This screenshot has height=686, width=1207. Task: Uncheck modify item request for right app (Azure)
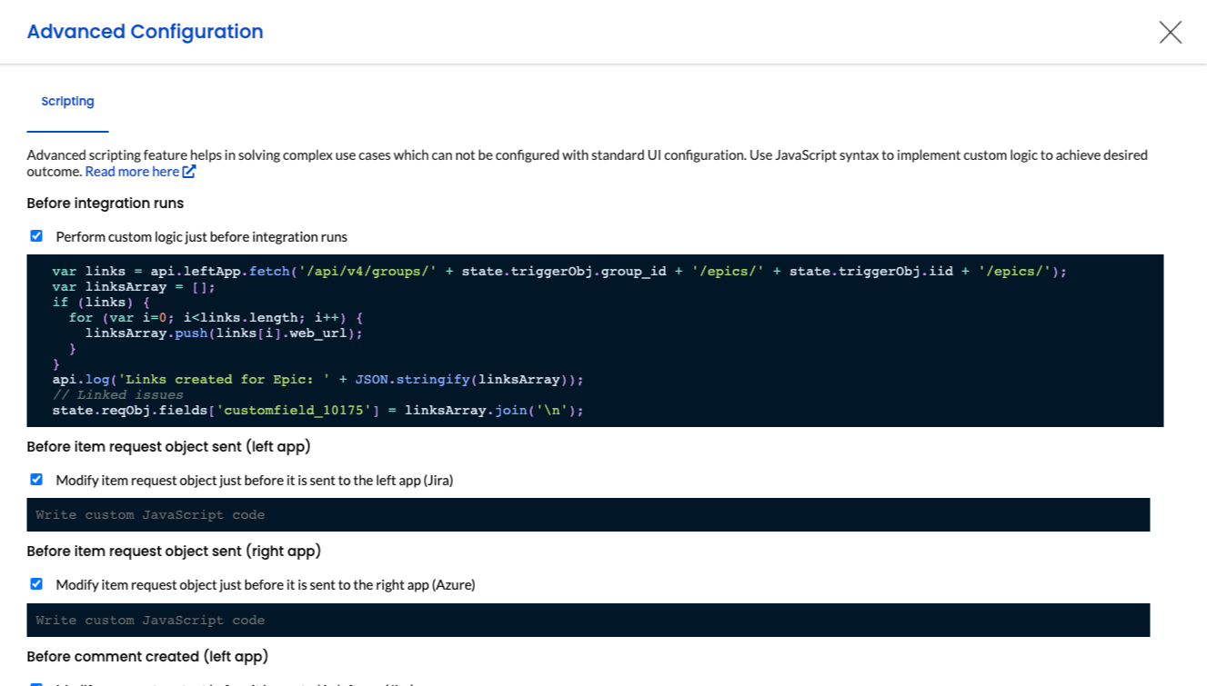(36, 584)
